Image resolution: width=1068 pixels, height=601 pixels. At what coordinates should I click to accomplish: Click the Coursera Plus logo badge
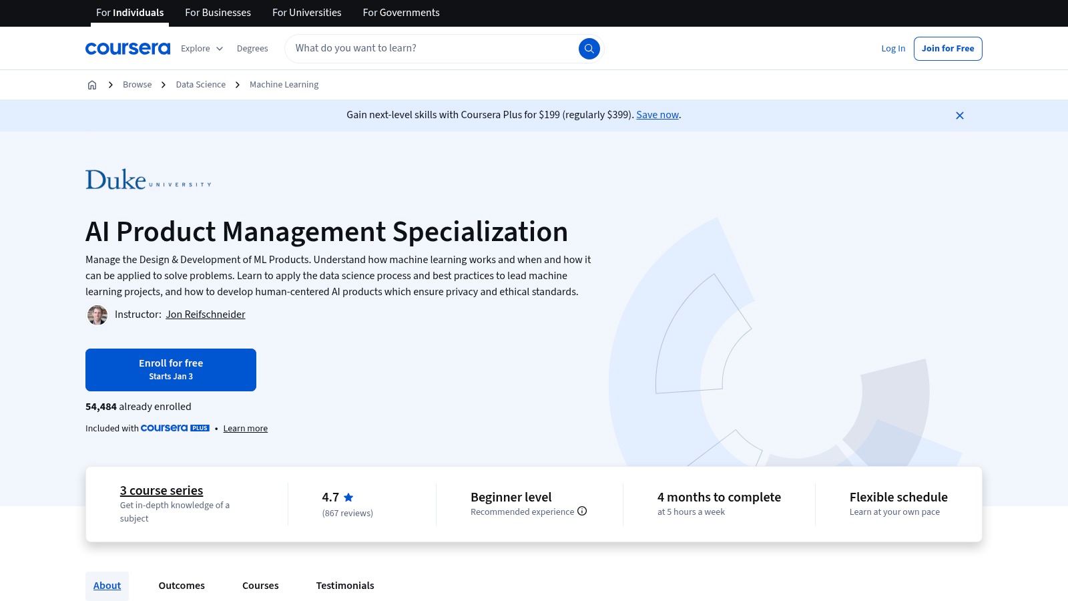(x=175, y=428)
